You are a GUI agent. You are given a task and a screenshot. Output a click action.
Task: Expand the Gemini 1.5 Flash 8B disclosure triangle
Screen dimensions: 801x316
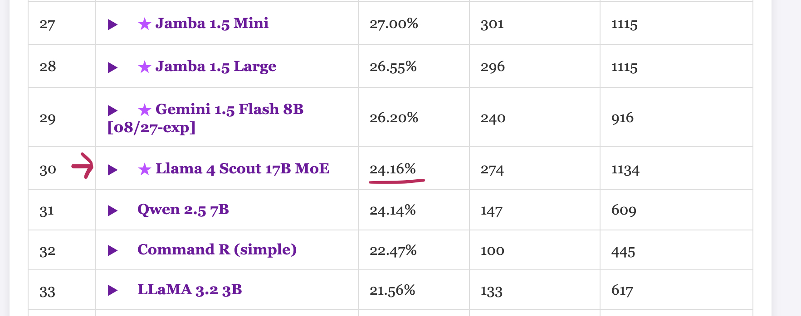[x=112, y=110]
